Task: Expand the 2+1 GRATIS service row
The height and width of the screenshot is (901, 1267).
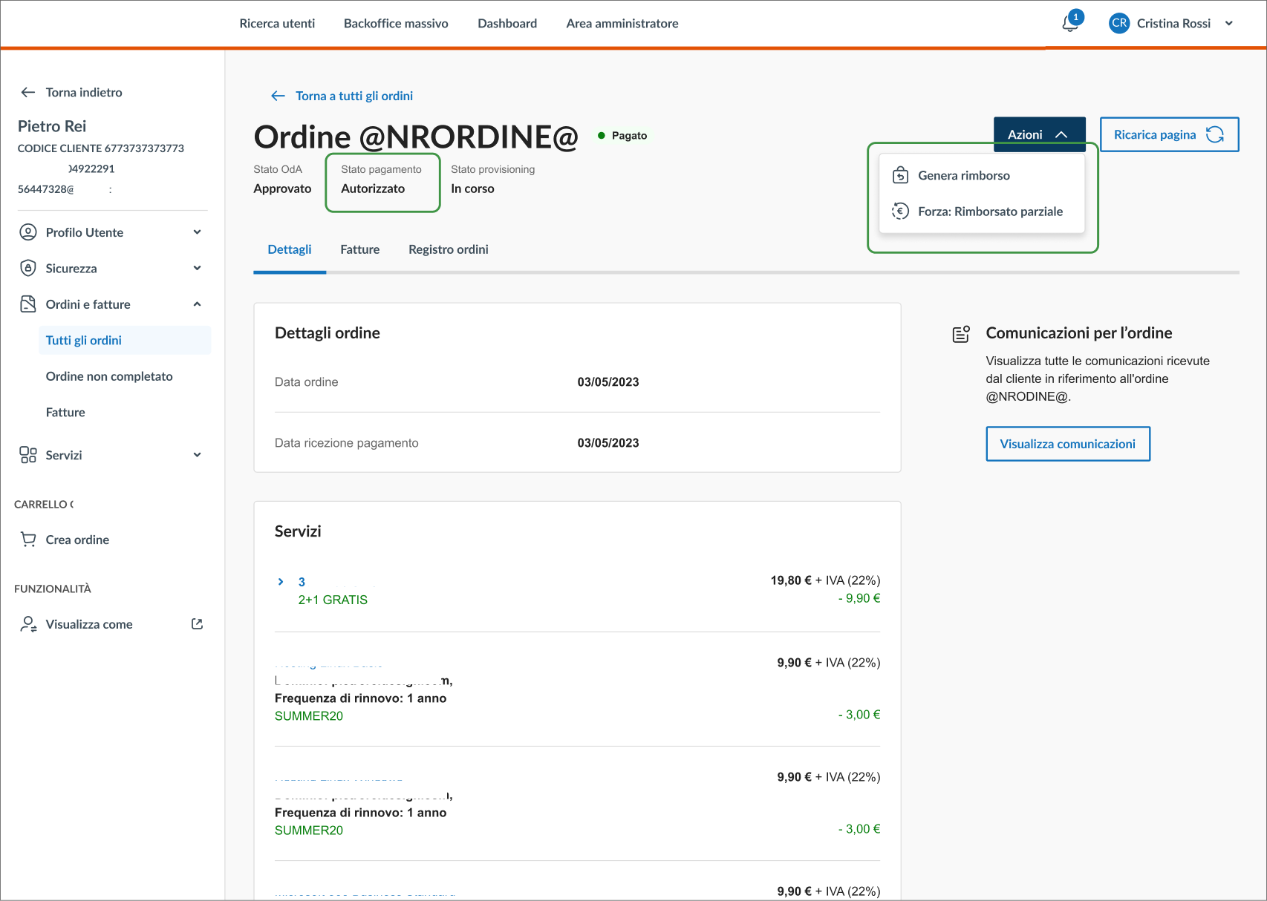Action: click(x=281, y=582)
